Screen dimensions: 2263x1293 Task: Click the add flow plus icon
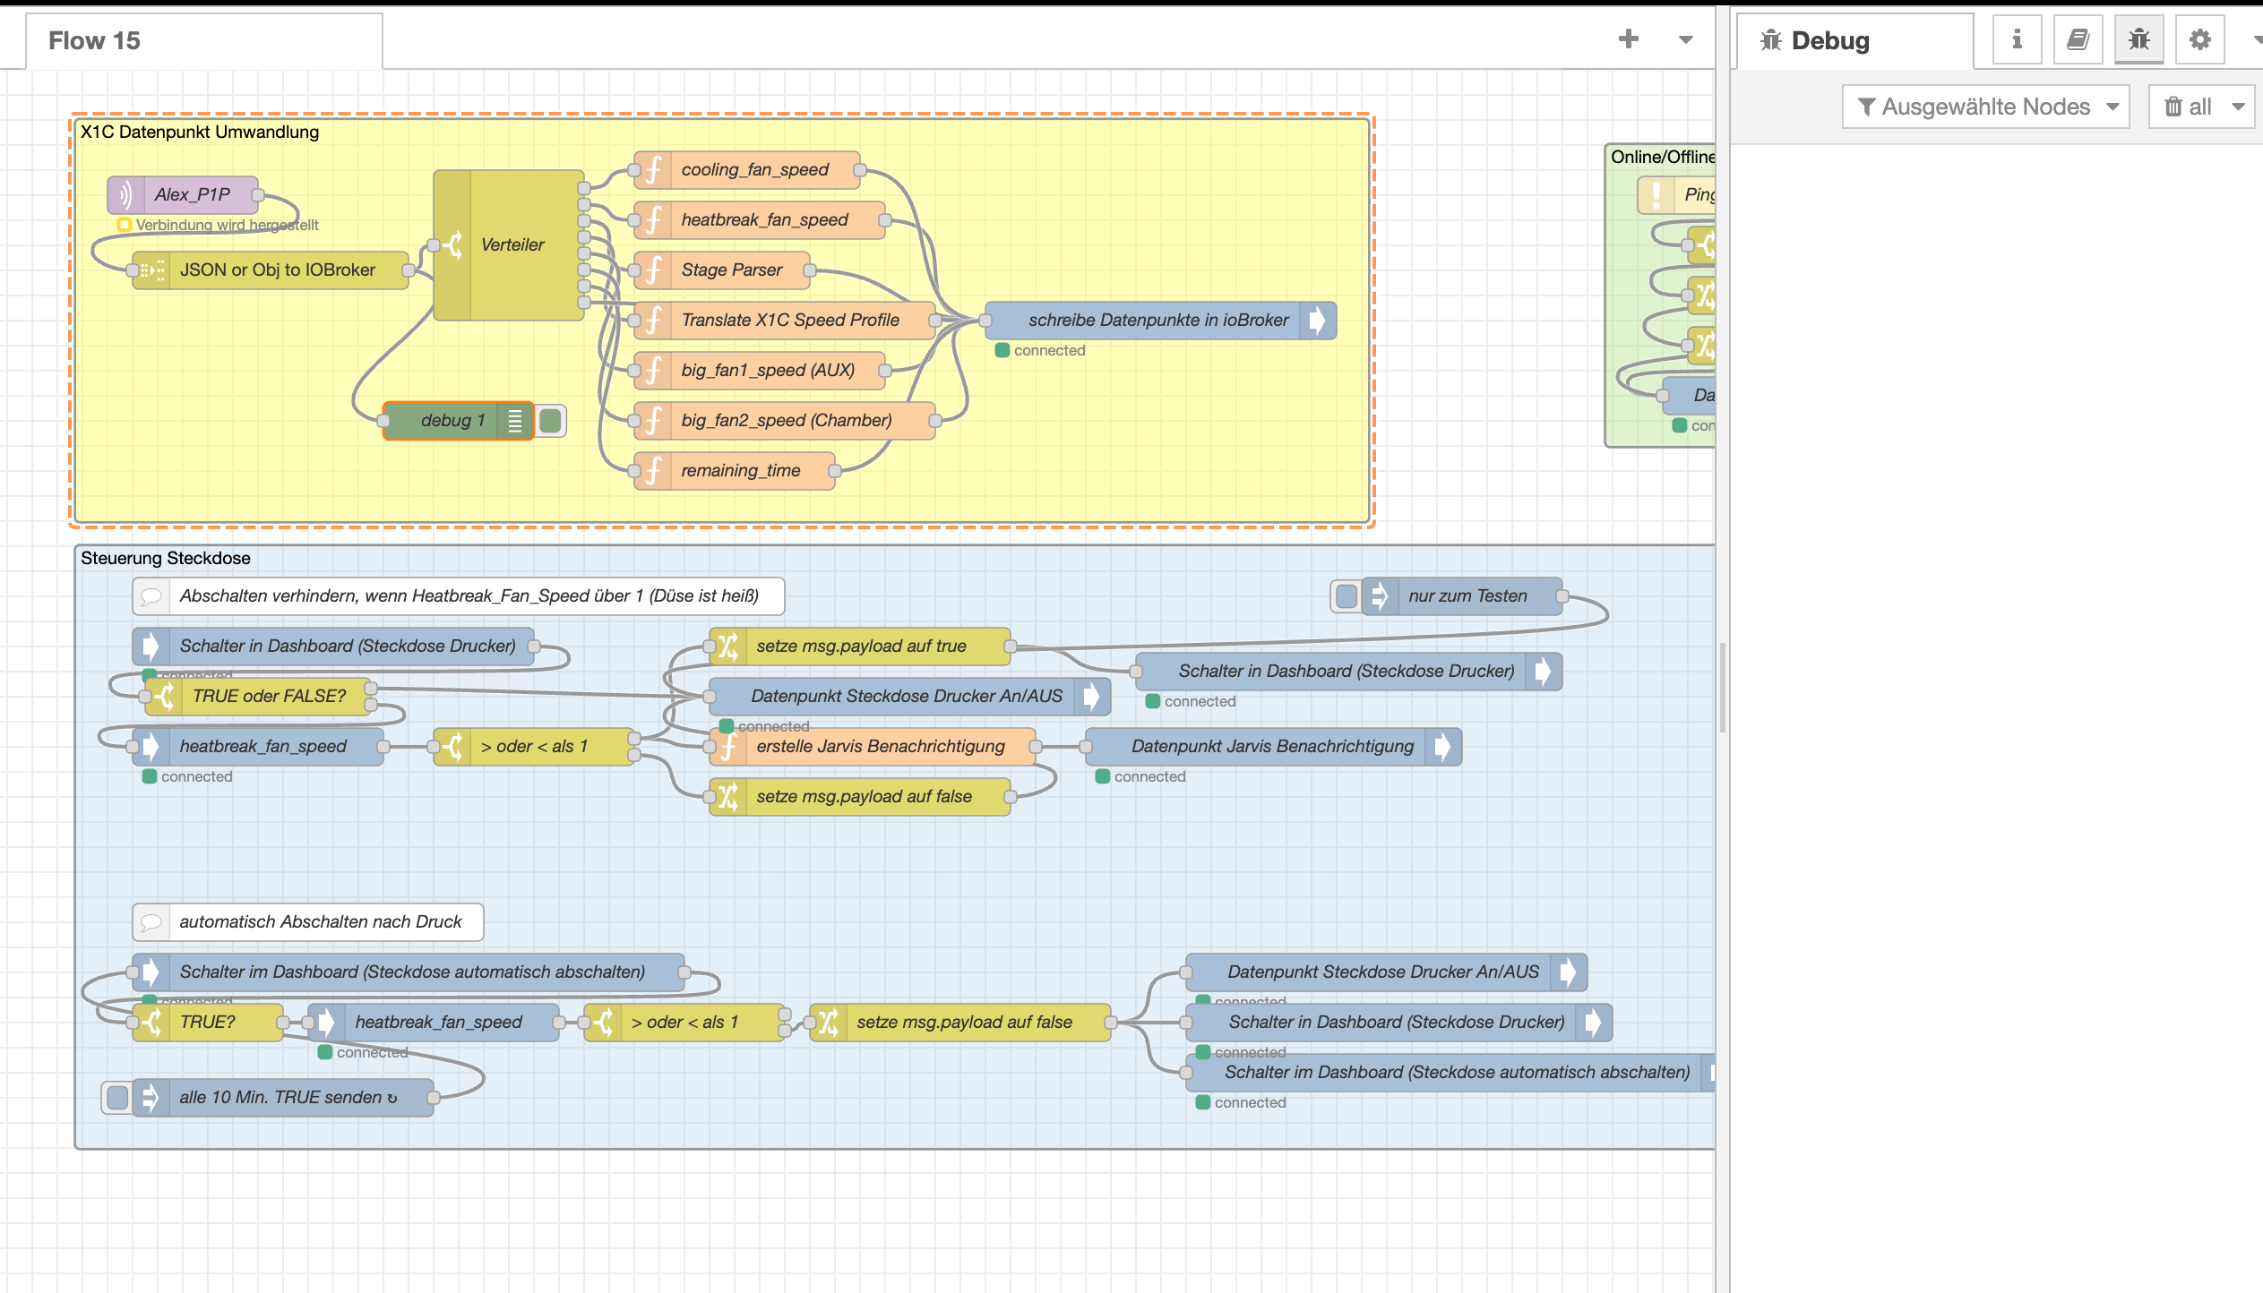1629,39
